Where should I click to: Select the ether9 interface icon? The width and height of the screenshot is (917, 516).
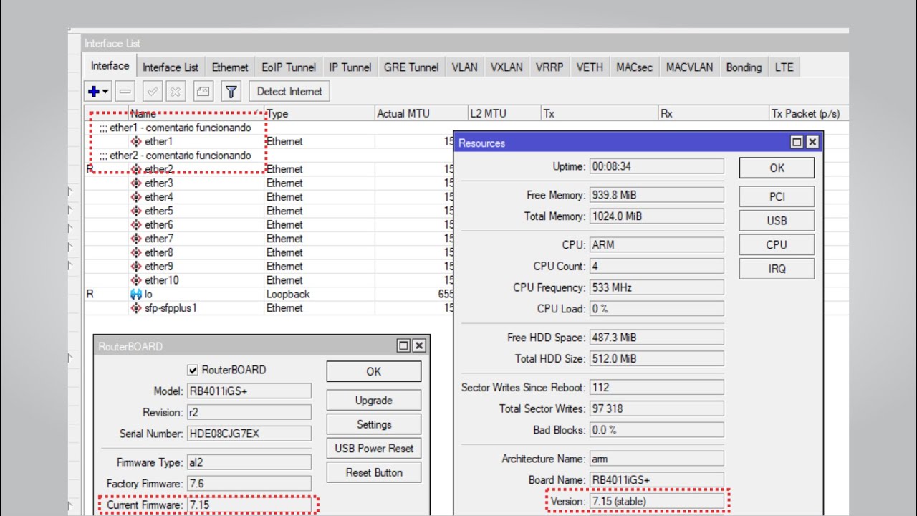pos(136,267)
